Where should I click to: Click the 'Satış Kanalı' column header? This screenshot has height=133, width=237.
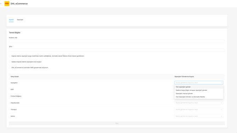[x=15, y=77]
